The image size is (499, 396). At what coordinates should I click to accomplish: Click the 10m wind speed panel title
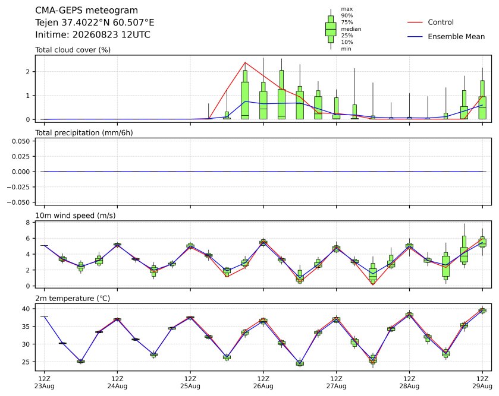[76, 216]
